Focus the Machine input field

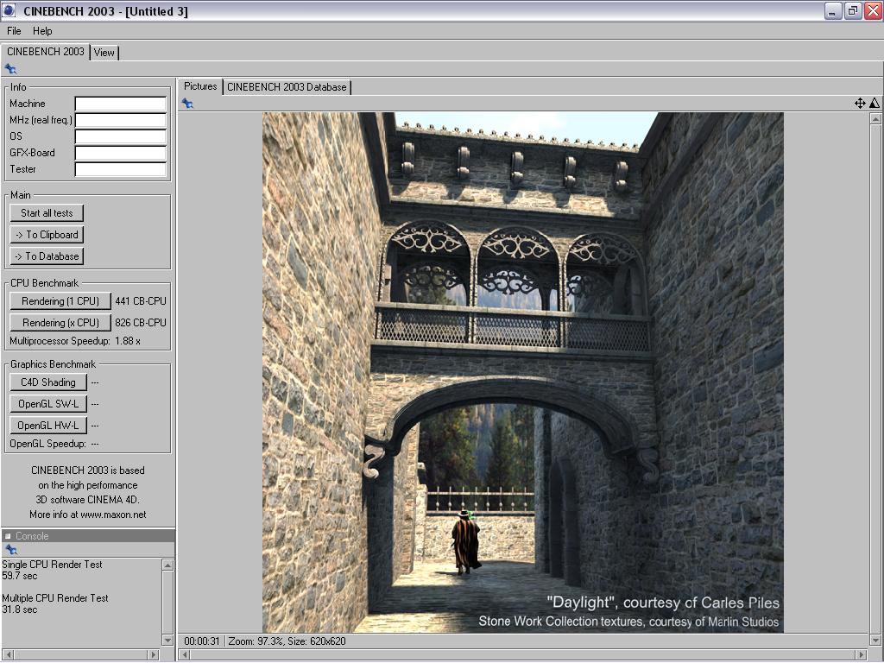[121, 104]
